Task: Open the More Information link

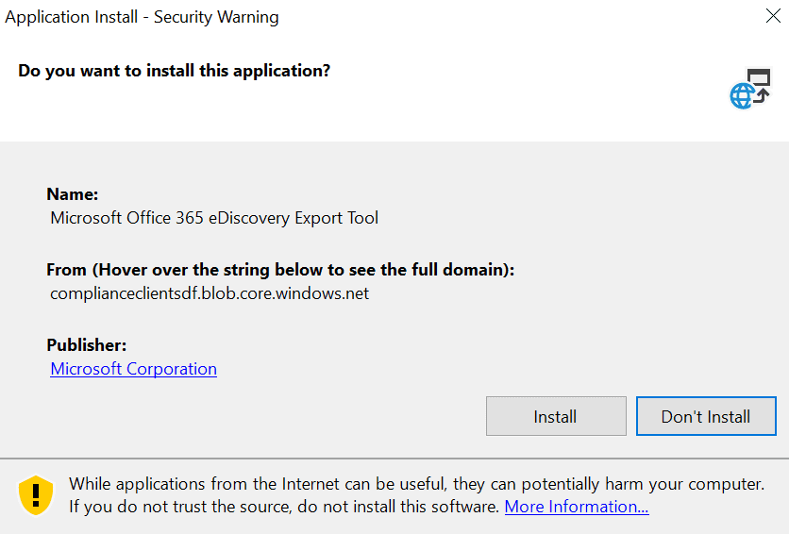Action: pyautogui.click(x=577, y=507)
